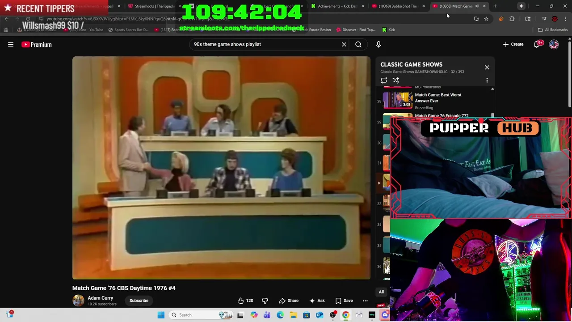Open OBS Studio from the taskbar
Screen dimensions: 572x322
coord(333,315)
